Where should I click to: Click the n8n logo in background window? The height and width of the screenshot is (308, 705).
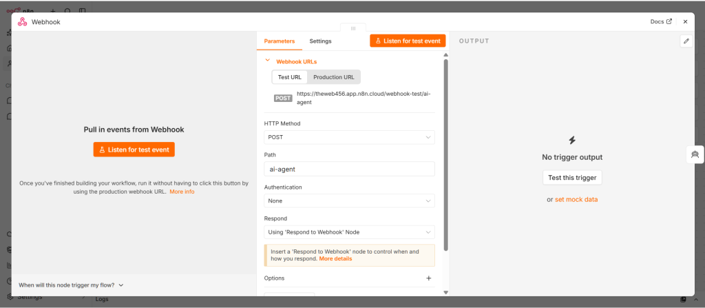(20, 10)
